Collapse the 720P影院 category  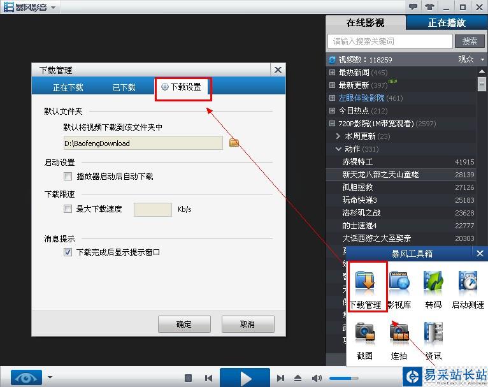[x=332, y=123]
